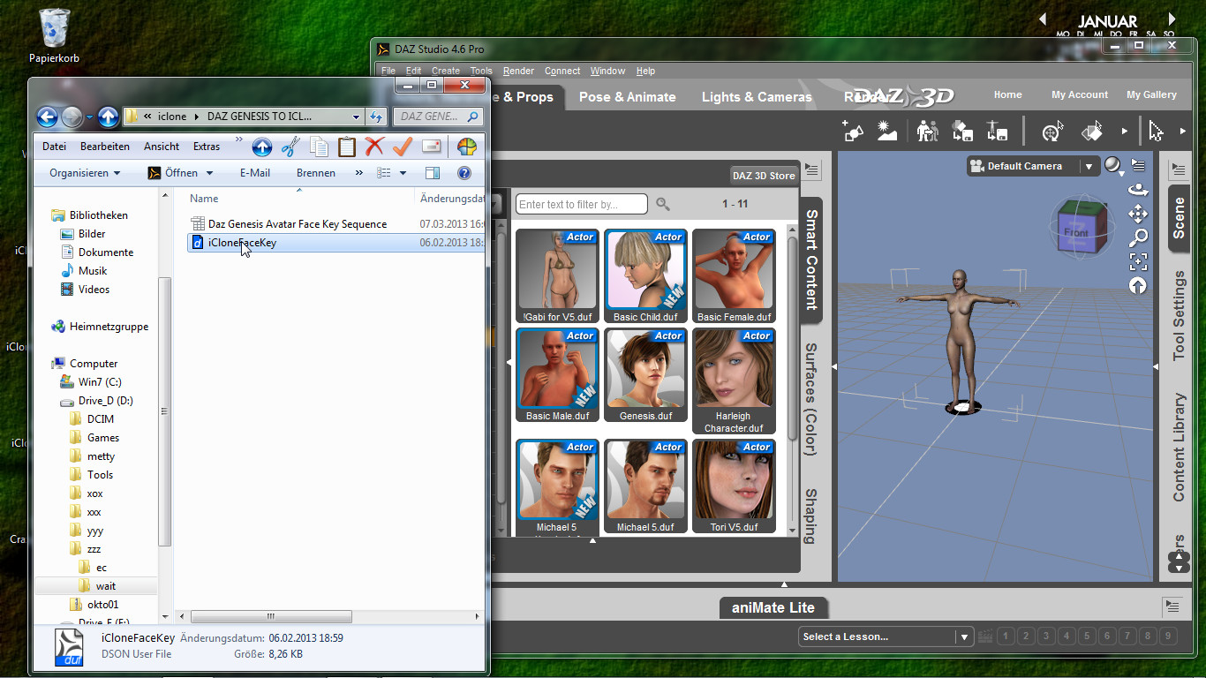Viewport: 1206px width, 678px height.
Task: Click the Brennen button in Explorer
Action: click(316, 173)
